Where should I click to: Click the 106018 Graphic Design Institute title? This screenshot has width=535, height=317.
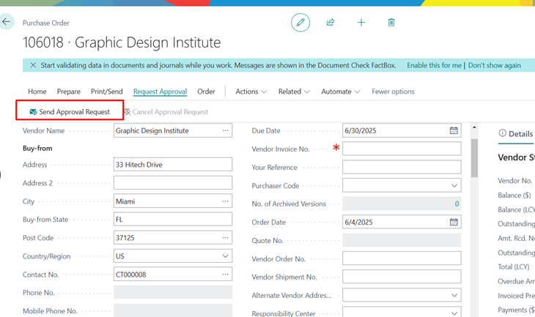point(122,42)
